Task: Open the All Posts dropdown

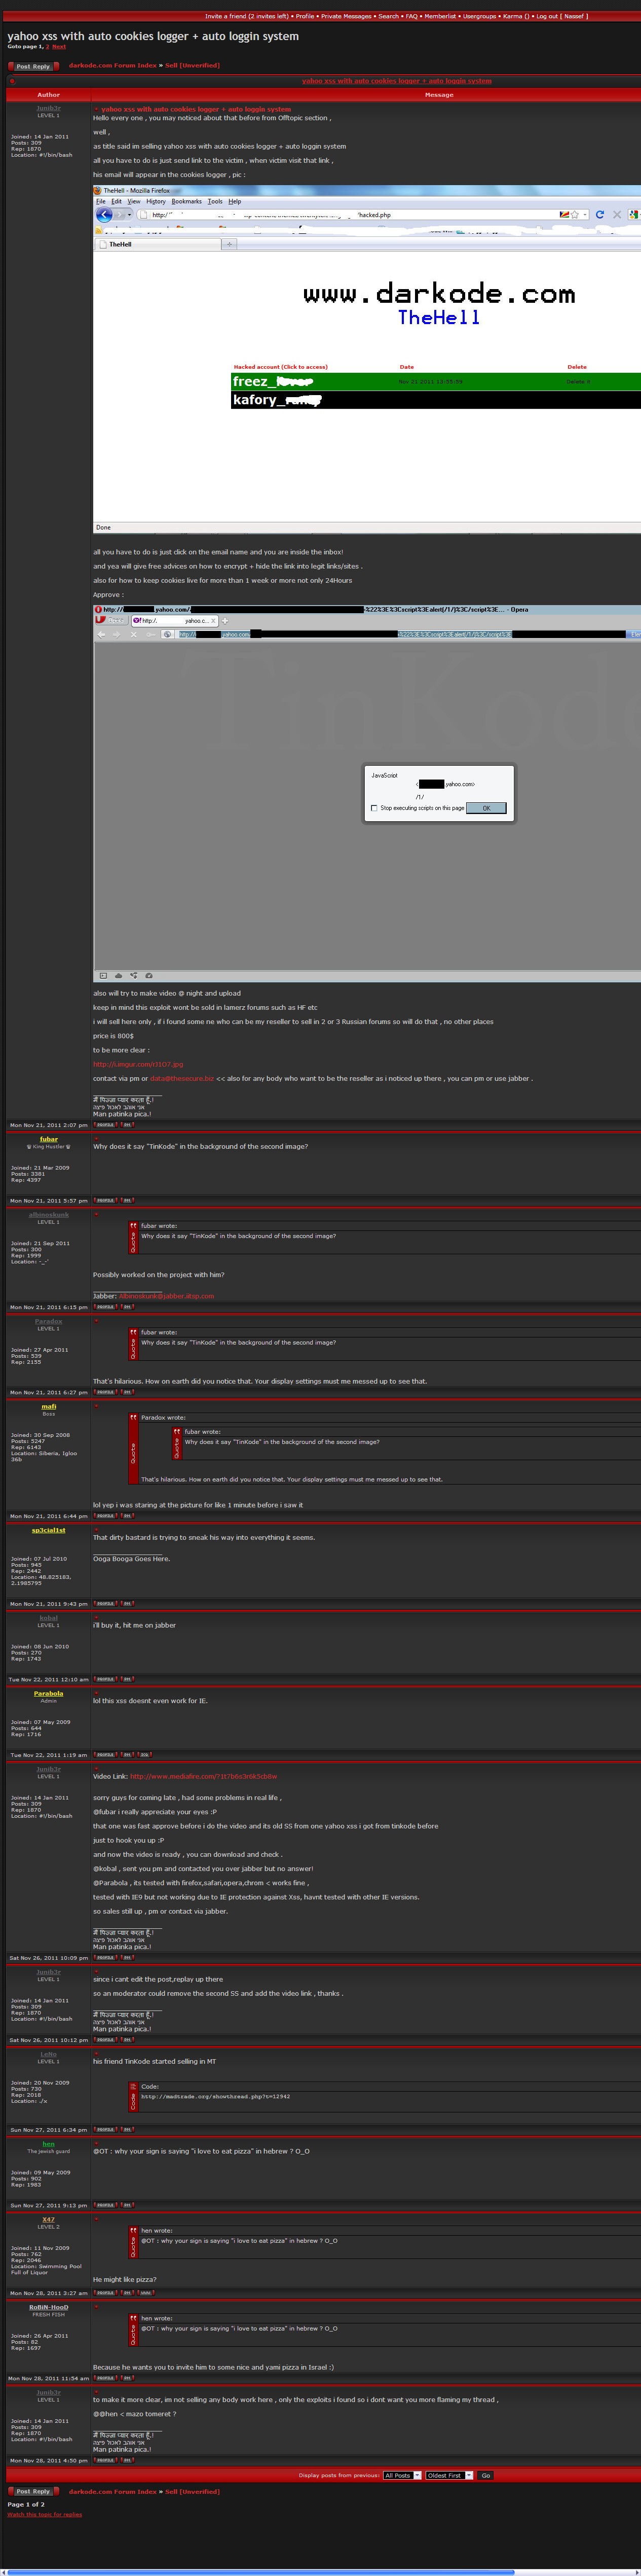Action: click(x=402, y=2475)
